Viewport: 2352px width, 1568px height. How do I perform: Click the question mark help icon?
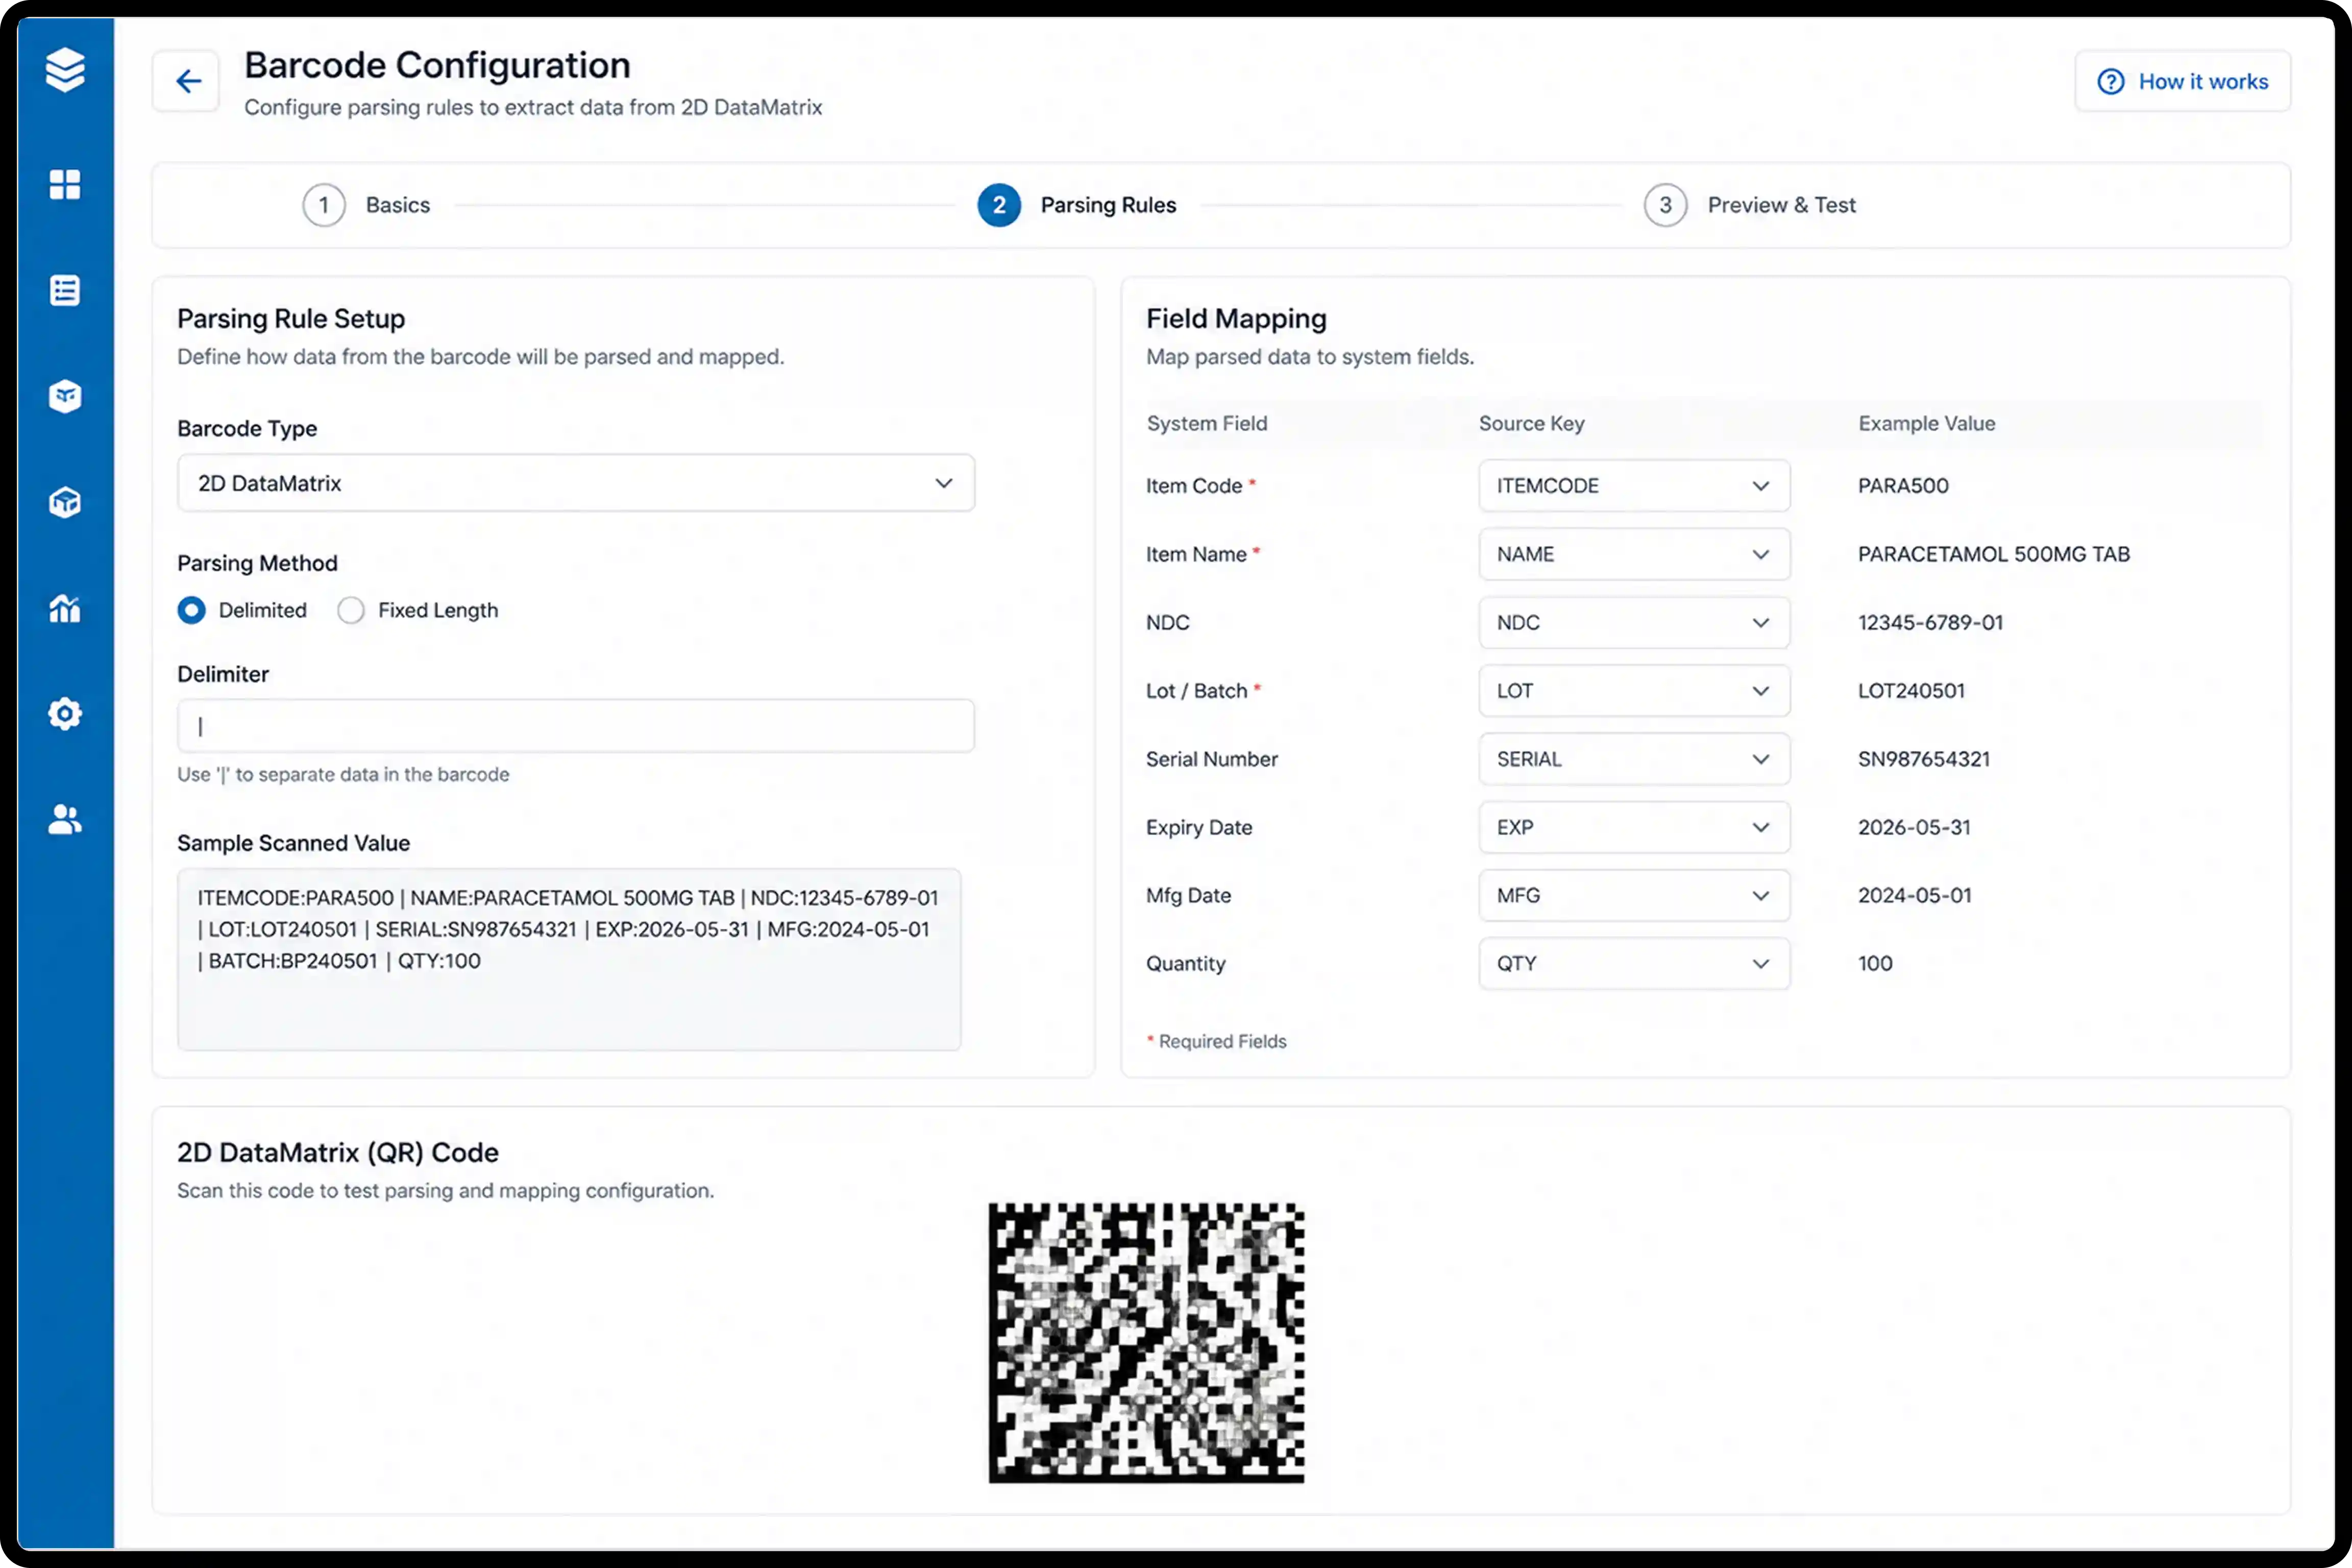tap(2110, 82)
